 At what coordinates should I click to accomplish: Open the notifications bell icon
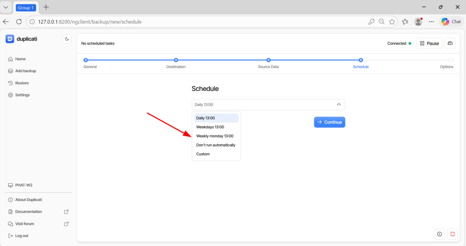[x=453, y=234]
